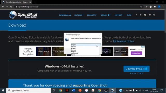Open a new Chrome tab
This screenshot has width=166, height=93.
35,2
